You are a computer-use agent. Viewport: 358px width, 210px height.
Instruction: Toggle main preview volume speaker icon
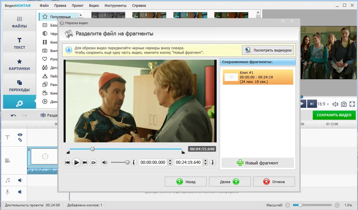pyautogui.click(x=335, y=104)
